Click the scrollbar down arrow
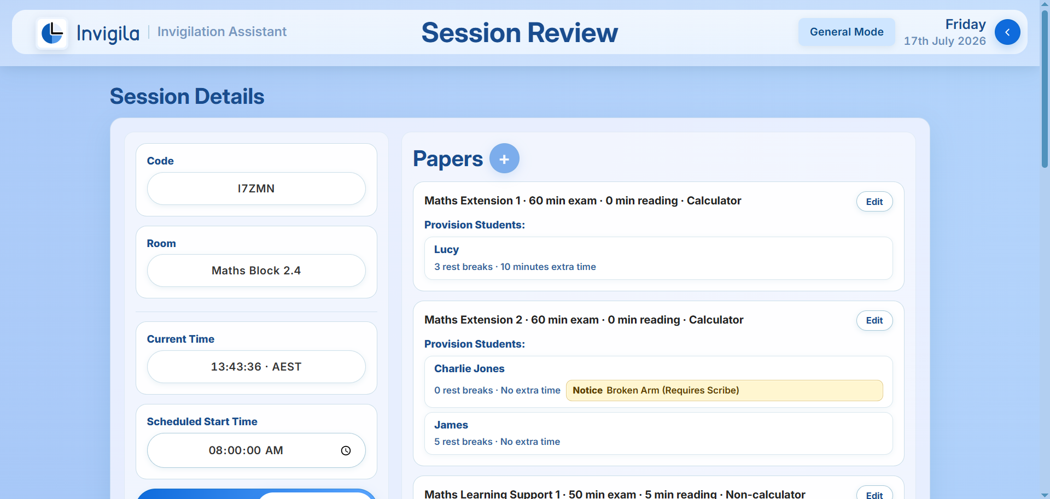The height and width of the screenshot is (499, 1050). coord(1045,495)
